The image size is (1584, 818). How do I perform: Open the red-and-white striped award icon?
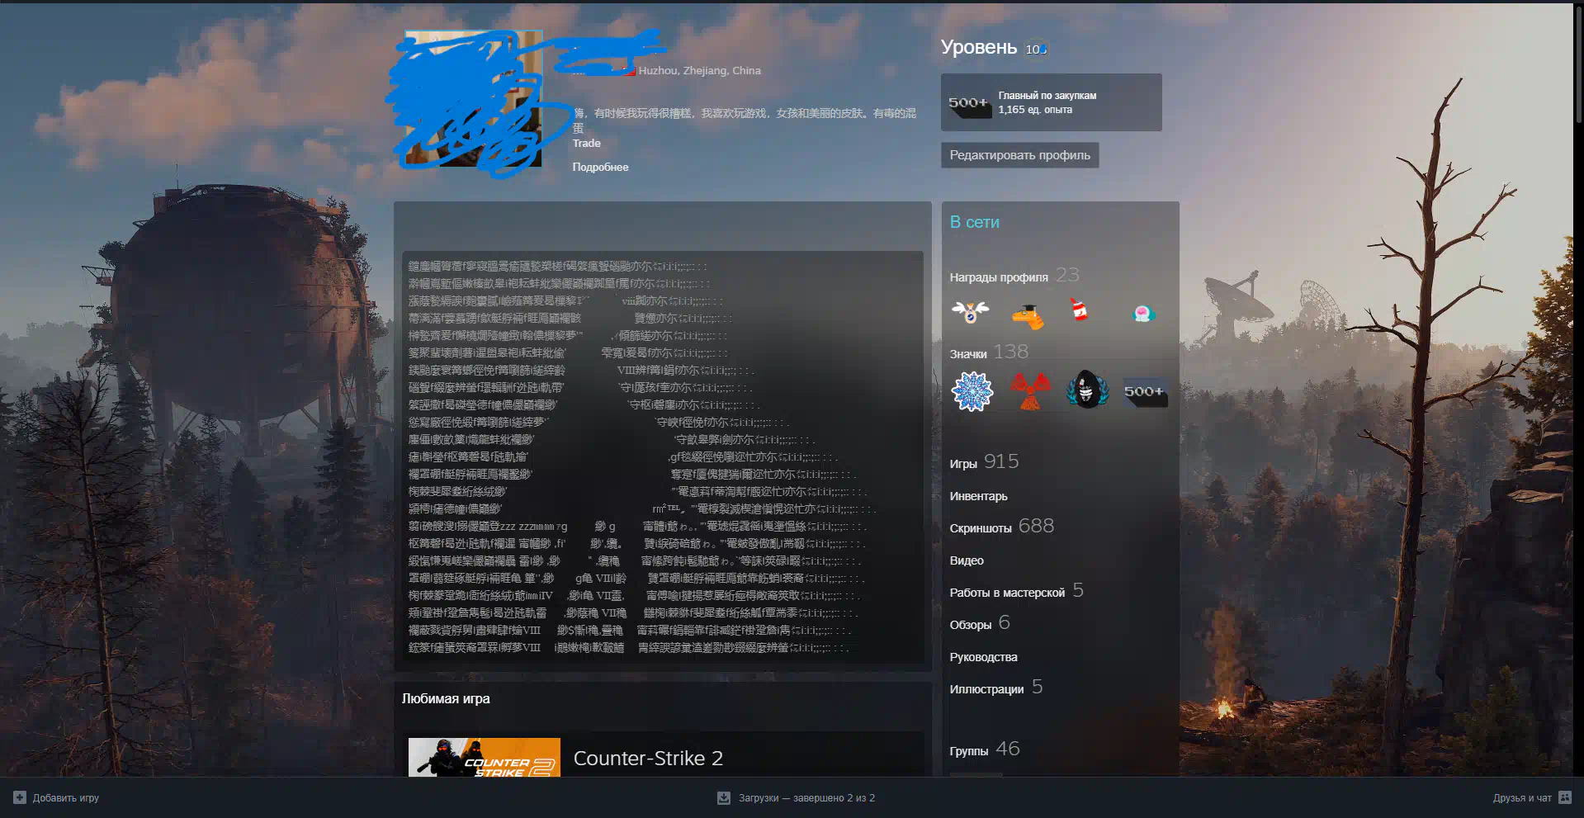(1079, 310)
